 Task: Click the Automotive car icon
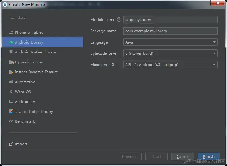click(11, 82)
